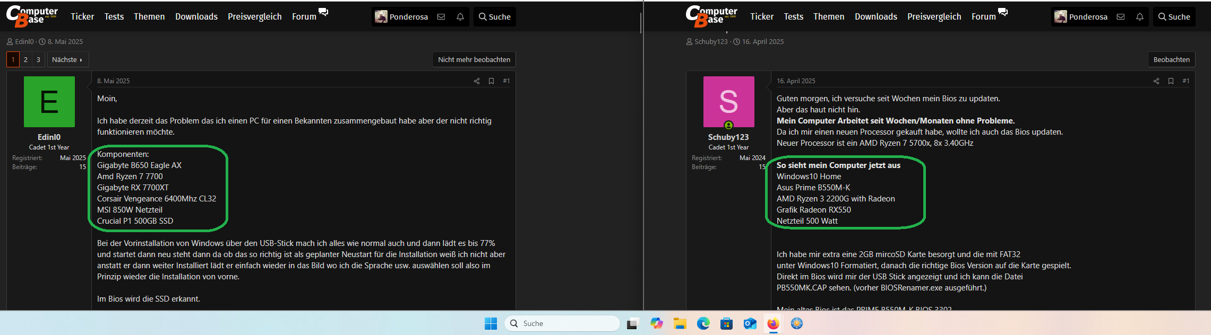
Task: Open ComputerBase logo in left window
Action: [x=32, y=16]
